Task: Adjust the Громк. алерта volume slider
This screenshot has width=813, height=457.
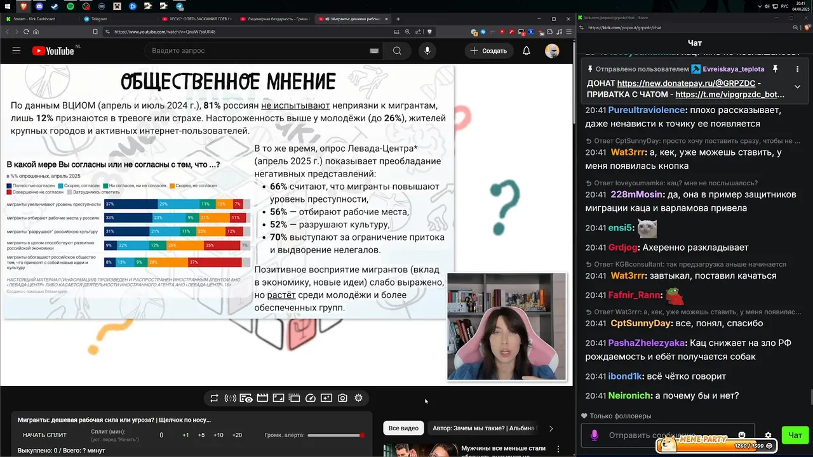Action: tap(335, 435)
